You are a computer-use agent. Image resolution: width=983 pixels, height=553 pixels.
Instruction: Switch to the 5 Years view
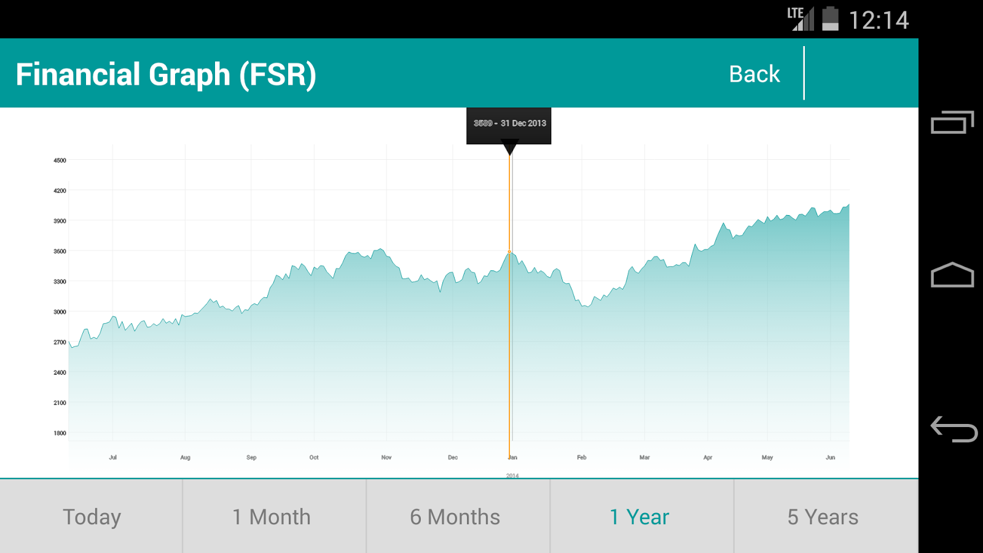click(x=823, y=517)
